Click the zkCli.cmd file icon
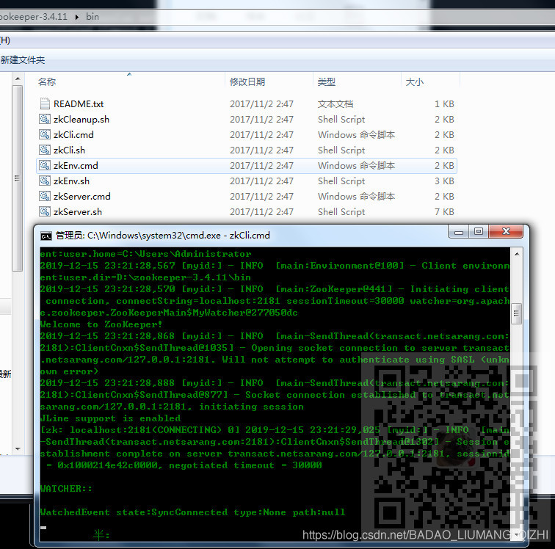The image size is (555, 549). click(x=45, y=134)
